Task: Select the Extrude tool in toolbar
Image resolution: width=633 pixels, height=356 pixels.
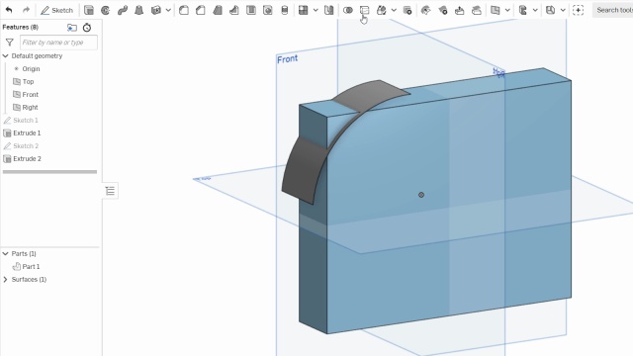Action: [89, 10]
